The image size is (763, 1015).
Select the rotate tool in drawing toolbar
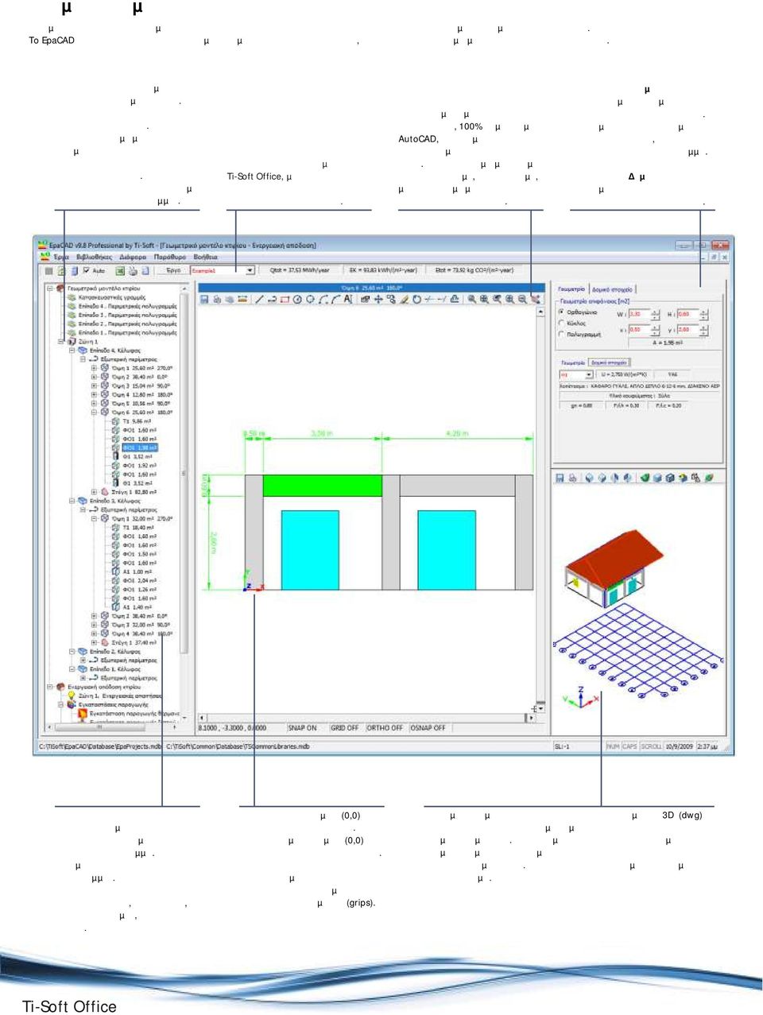click(x=416, y=299)
